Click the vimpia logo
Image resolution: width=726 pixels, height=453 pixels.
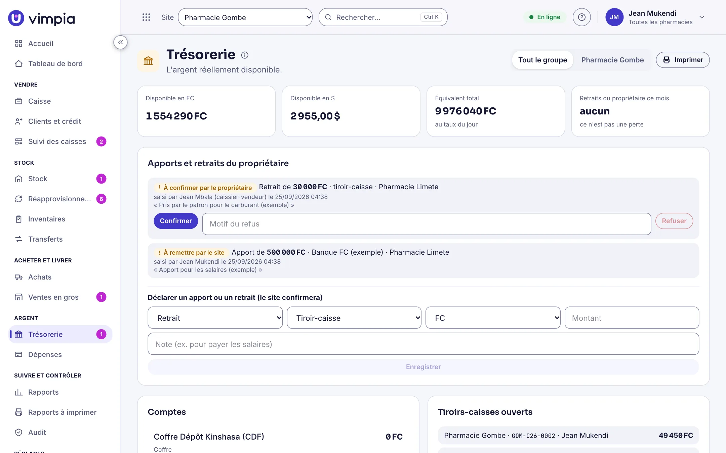pos(41,18)
